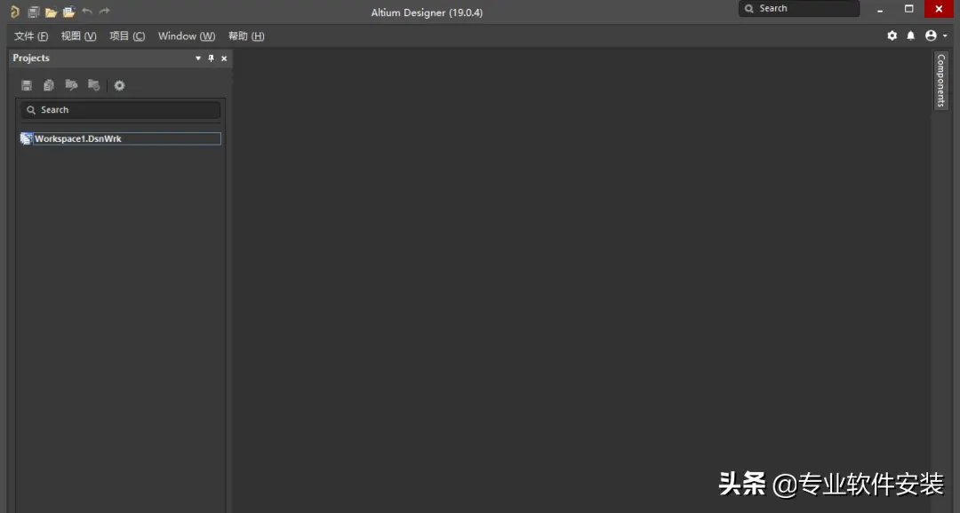
Task: Click the documents icon in Projects panel toolbar
Action: pyautogui.click(x=48, y=85)
